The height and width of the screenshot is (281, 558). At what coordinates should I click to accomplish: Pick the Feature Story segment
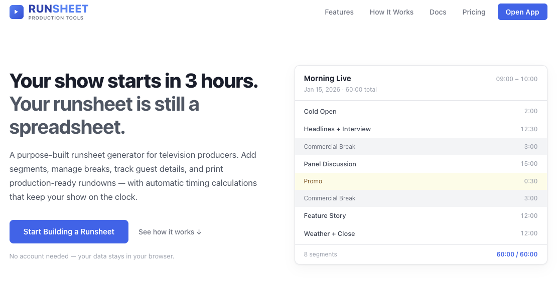point(421,216)
